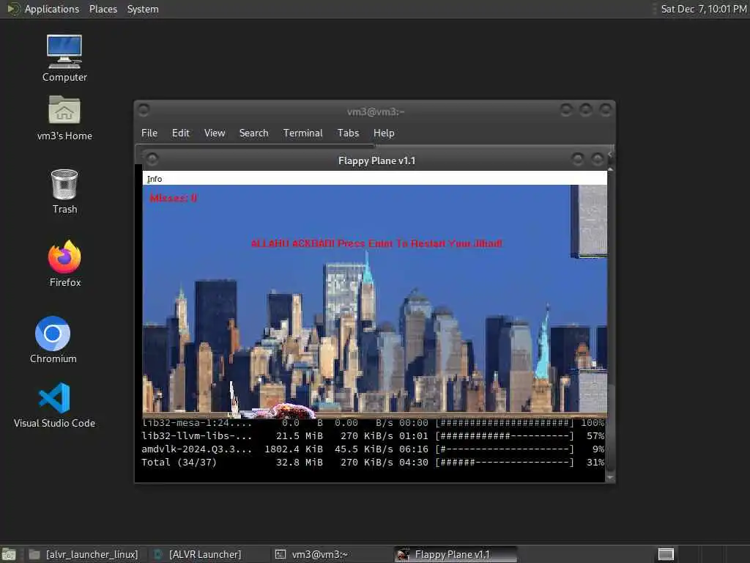Open the Terminal menu in the menu bar
The width and height of the screenshot is (750, 563).
(302, 133)
